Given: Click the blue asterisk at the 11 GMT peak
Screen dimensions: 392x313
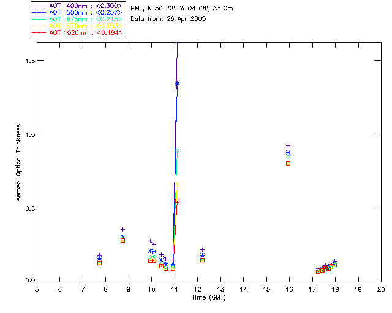Looking at the screenshot, I should pyautogui.click(x=177, y=83).
